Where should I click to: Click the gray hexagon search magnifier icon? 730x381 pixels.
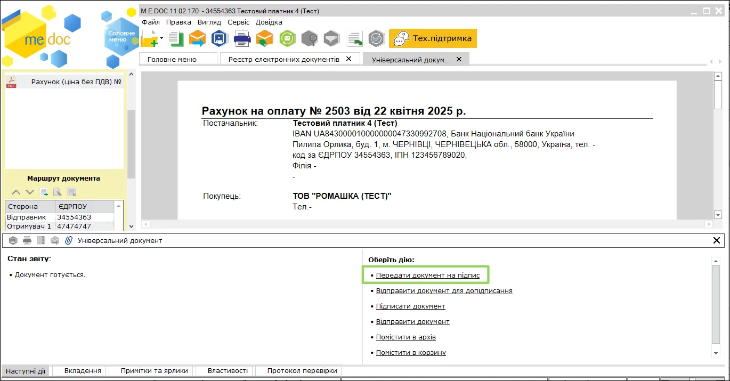coord(310,38)
